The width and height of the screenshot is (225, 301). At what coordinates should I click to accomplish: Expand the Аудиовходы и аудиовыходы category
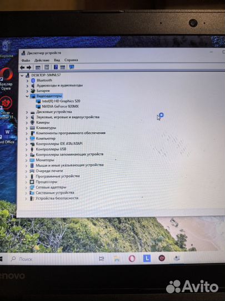pyautogui.click(x=27, y=86)
